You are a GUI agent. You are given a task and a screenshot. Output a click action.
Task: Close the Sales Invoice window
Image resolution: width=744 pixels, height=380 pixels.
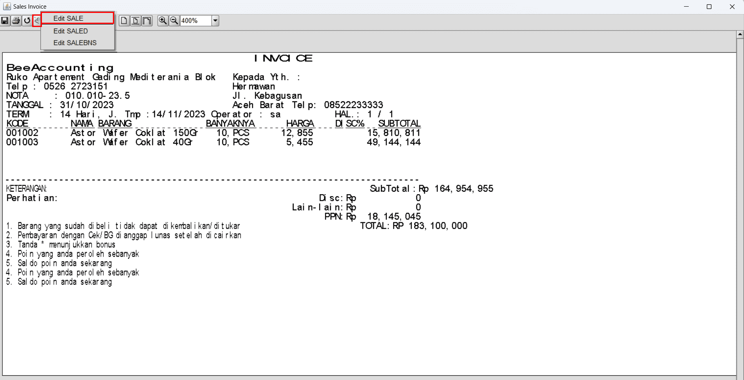732,7
